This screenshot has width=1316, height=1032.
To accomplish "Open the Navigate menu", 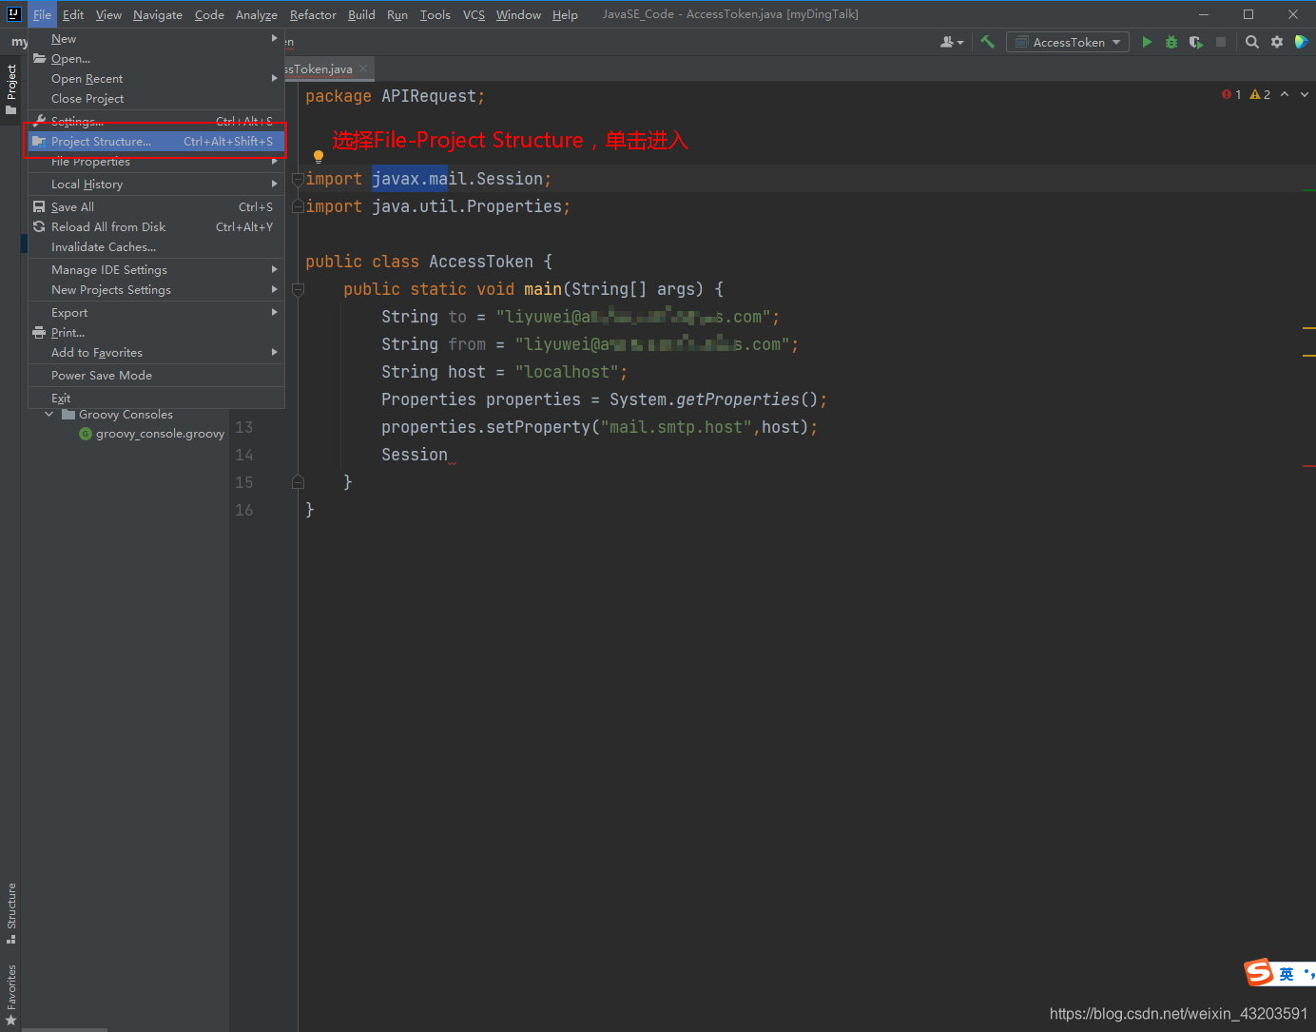I will [158, 14].
